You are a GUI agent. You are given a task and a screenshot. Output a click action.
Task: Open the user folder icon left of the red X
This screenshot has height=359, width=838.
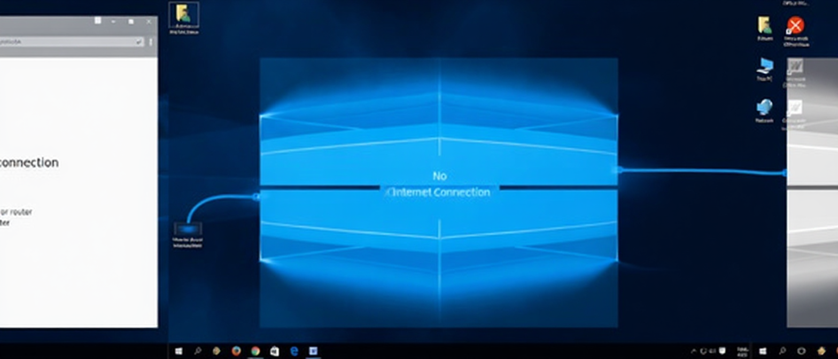pos(765,25)
